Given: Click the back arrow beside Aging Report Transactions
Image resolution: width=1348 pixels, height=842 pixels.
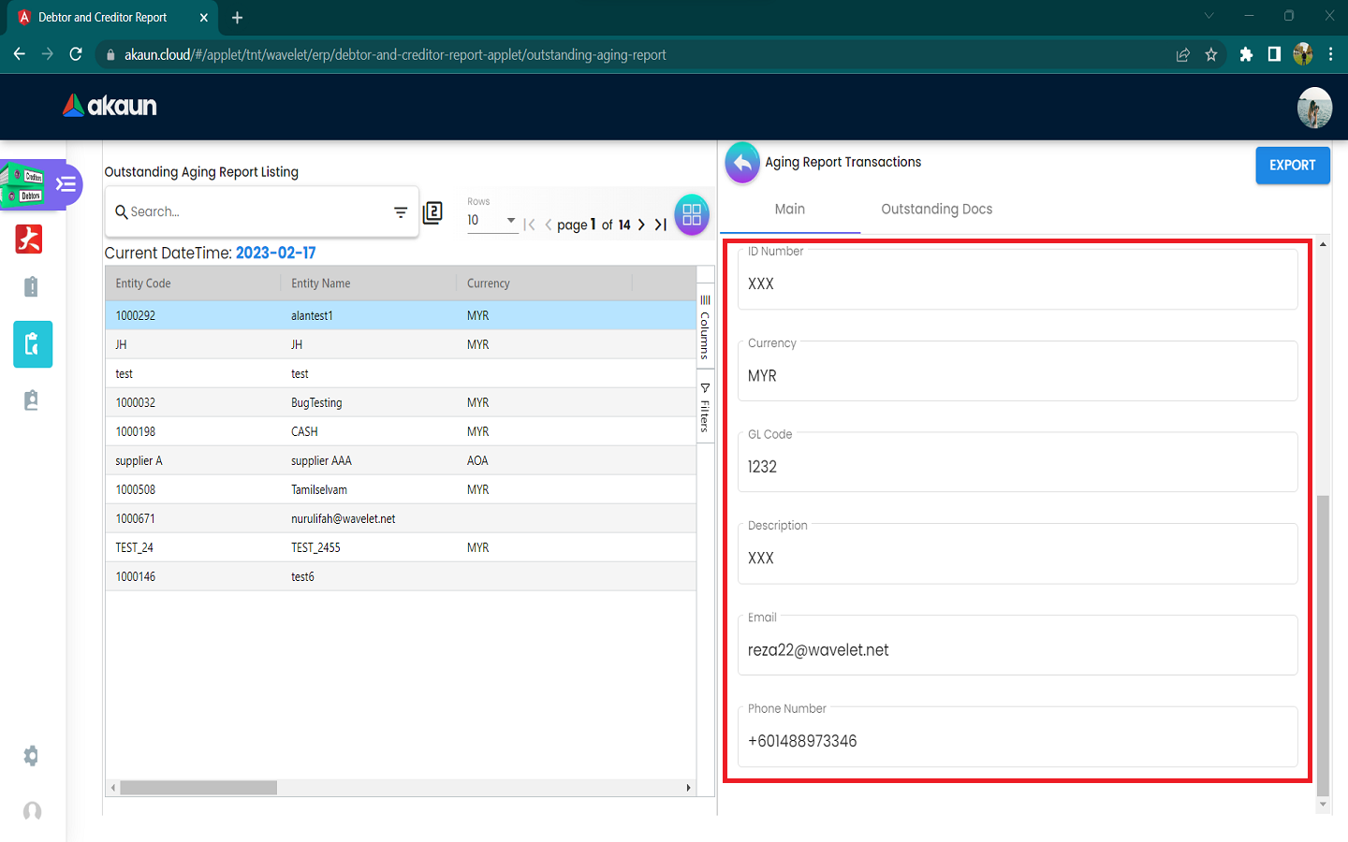Looking at the screenshot, I should 742,163.
